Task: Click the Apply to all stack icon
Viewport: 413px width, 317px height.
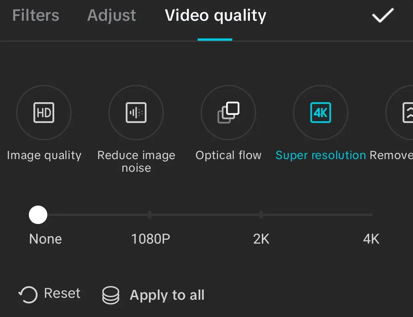Action: point(111,295)
